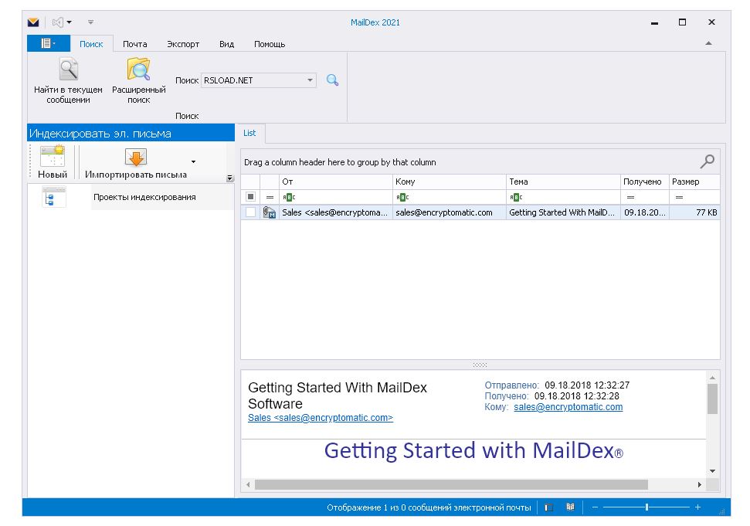Click the Отправлено 09.18.2018 12:32:27 text
This screenshot has width=750, height=526.
coord(557,385)
